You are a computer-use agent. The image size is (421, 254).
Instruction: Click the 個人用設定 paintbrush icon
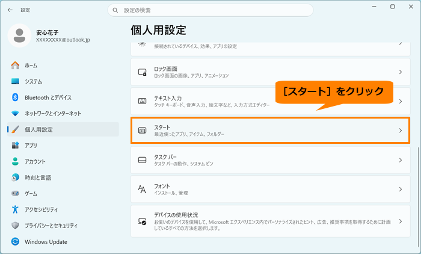[x=15, y=129]
